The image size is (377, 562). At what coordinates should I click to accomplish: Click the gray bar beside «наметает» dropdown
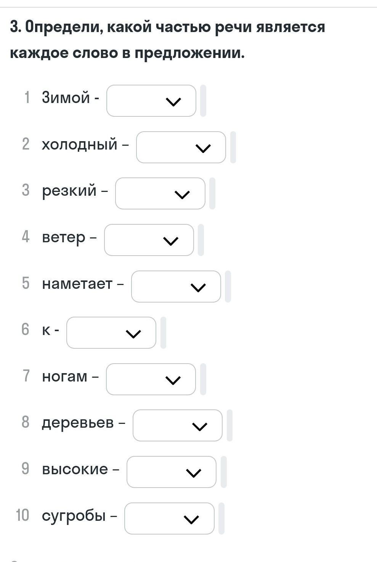click(228, 287)
